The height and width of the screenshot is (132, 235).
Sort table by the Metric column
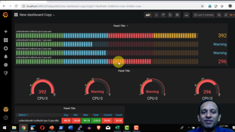click(23, 115)
